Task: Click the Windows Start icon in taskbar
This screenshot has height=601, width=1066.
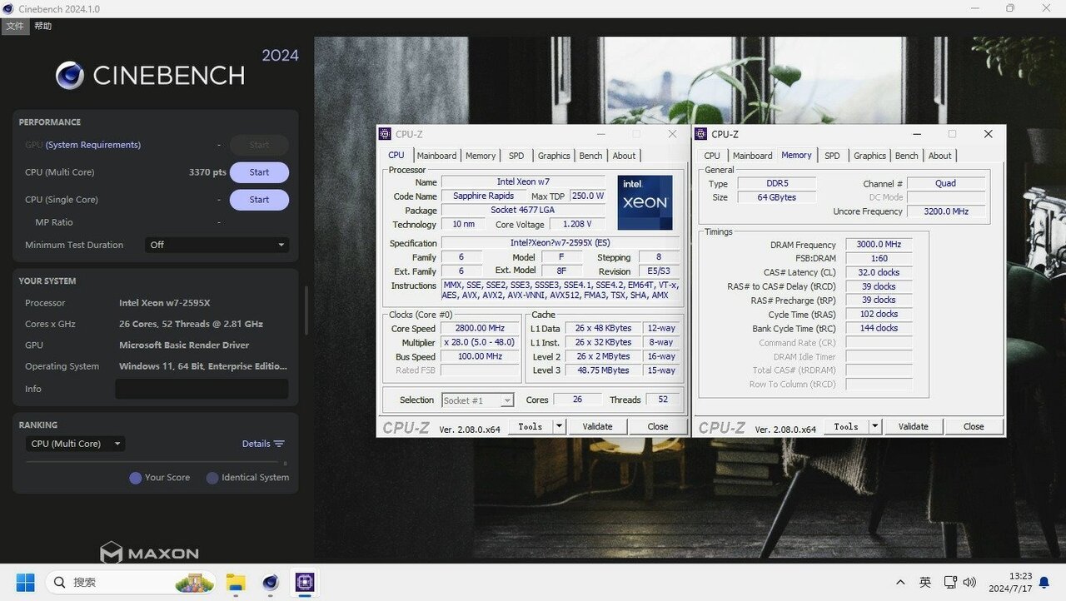Action: [x=26, y=582]
